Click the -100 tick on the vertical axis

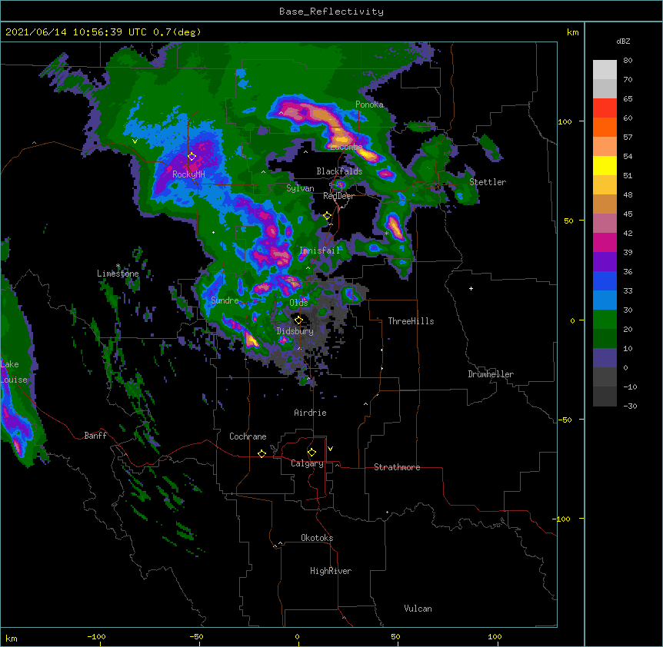click(x=561, y=519)
